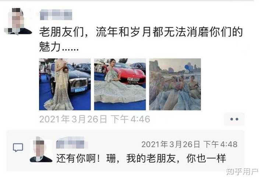Screen dimensions: 265x181
Task: Tap the Rolls-Royce grille in first photo
Action: (x=79, y=83)
